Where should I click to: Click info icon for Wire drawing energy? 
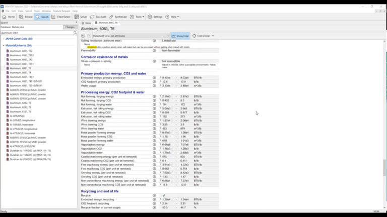pyautogui.click(x=154, y=121)
